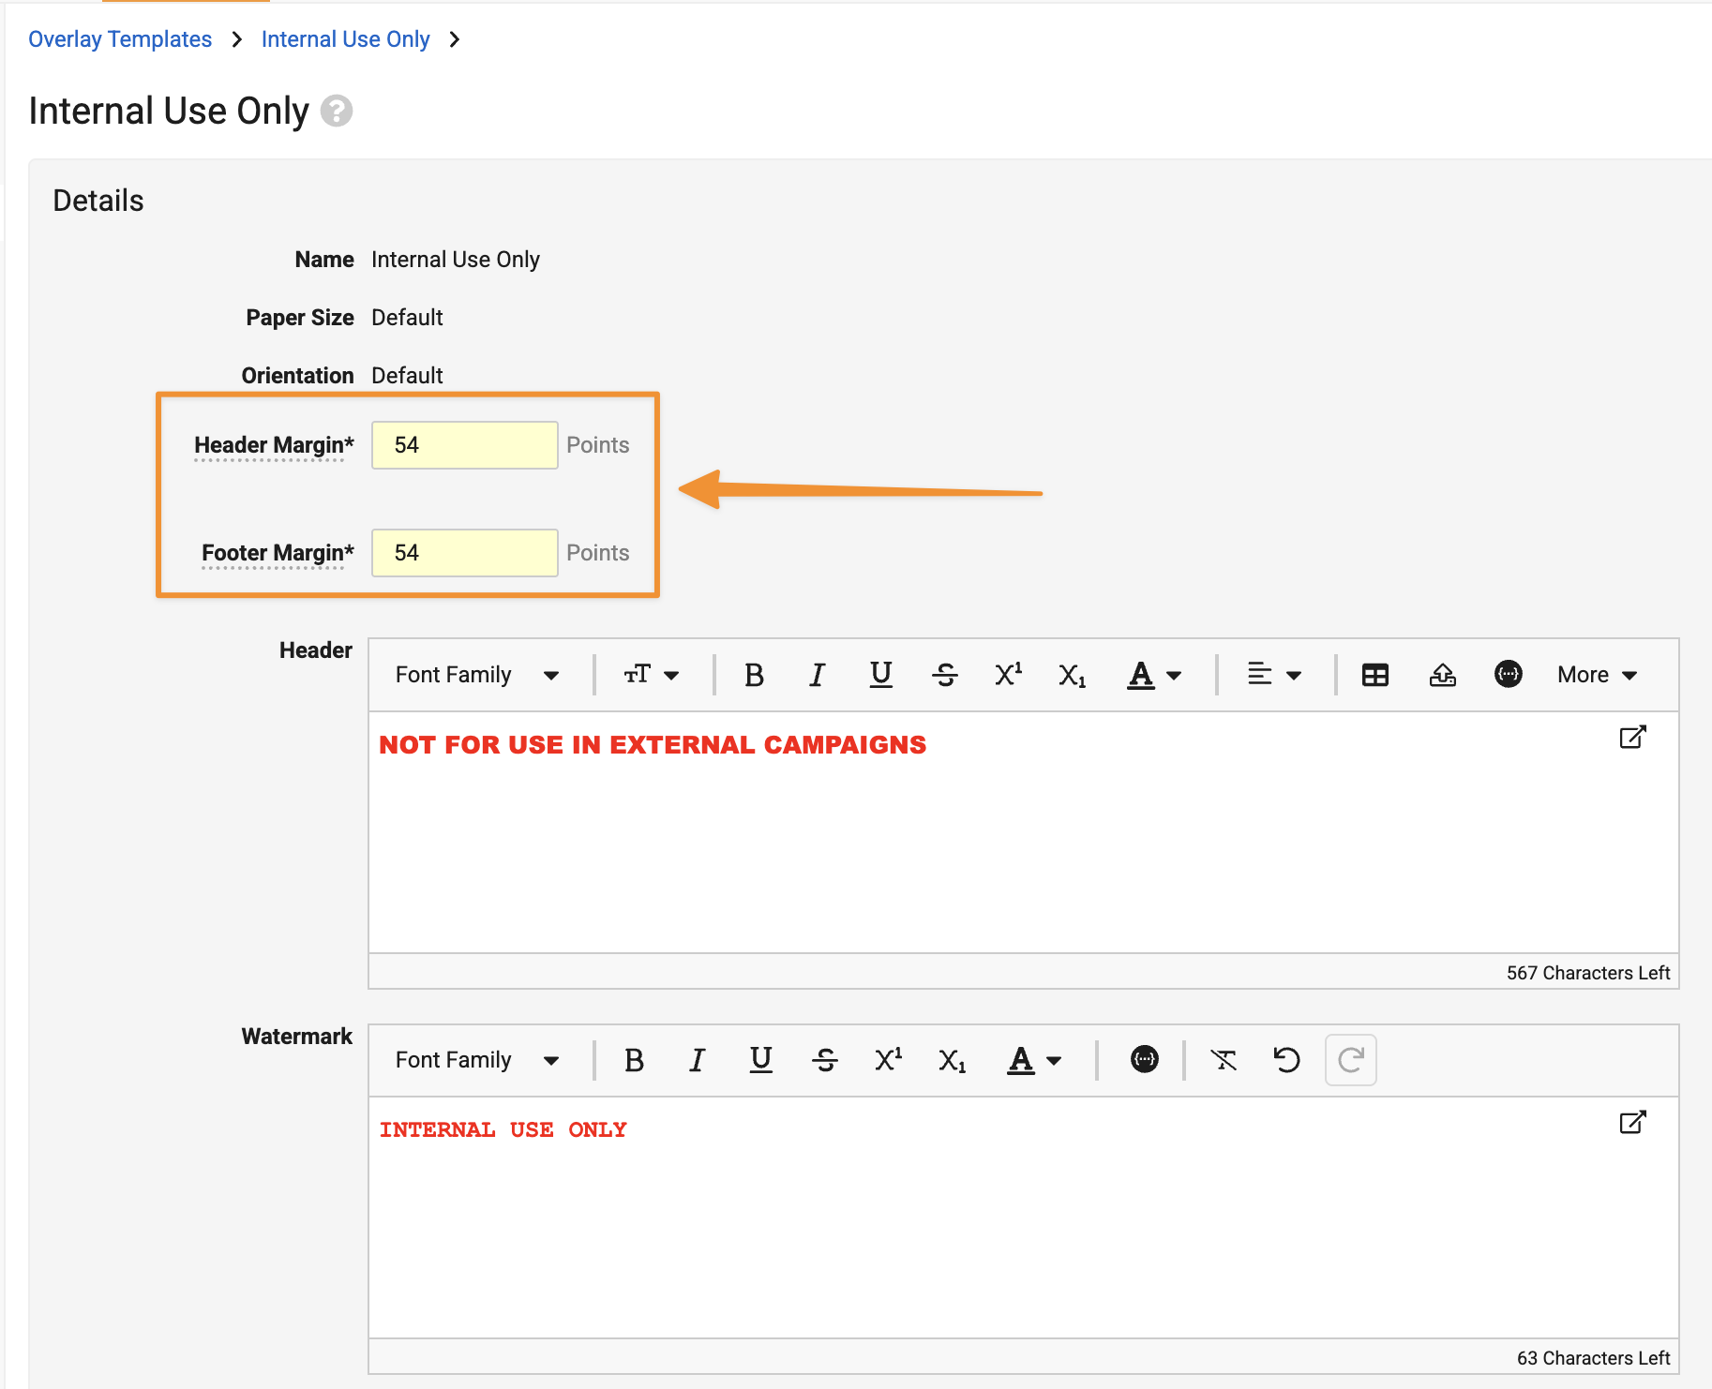Viewport: 1712px width, 1389px height.
Task: Open the Watermark editor in expanded view
Action: 1633,1122
